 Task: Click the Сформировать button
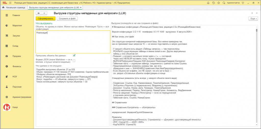click(x=45, y=19)
